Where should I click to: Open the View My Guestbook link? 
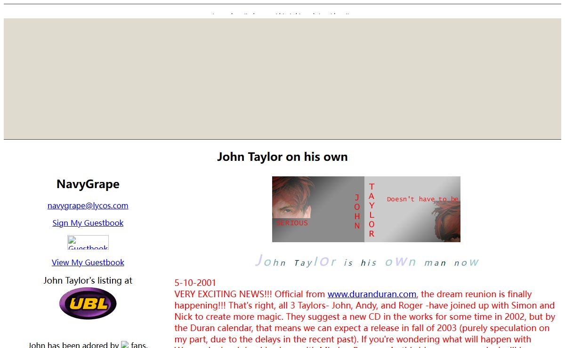tap(88, 262)
